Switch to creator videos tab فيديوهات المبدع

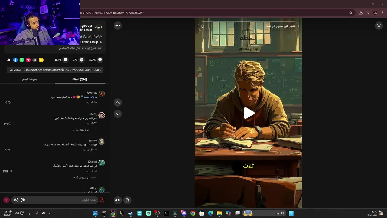coord(30,79)
